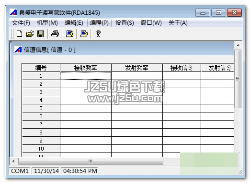Open the 机型(M) menu
Screen dimensions: 250x183
click(x=47, y=23)
